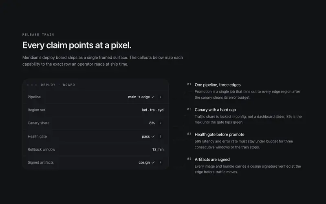Click callout badge 4 on Signed artifacts row
The height and width of the screenshot is (204, 326).
tap(160, 162)
